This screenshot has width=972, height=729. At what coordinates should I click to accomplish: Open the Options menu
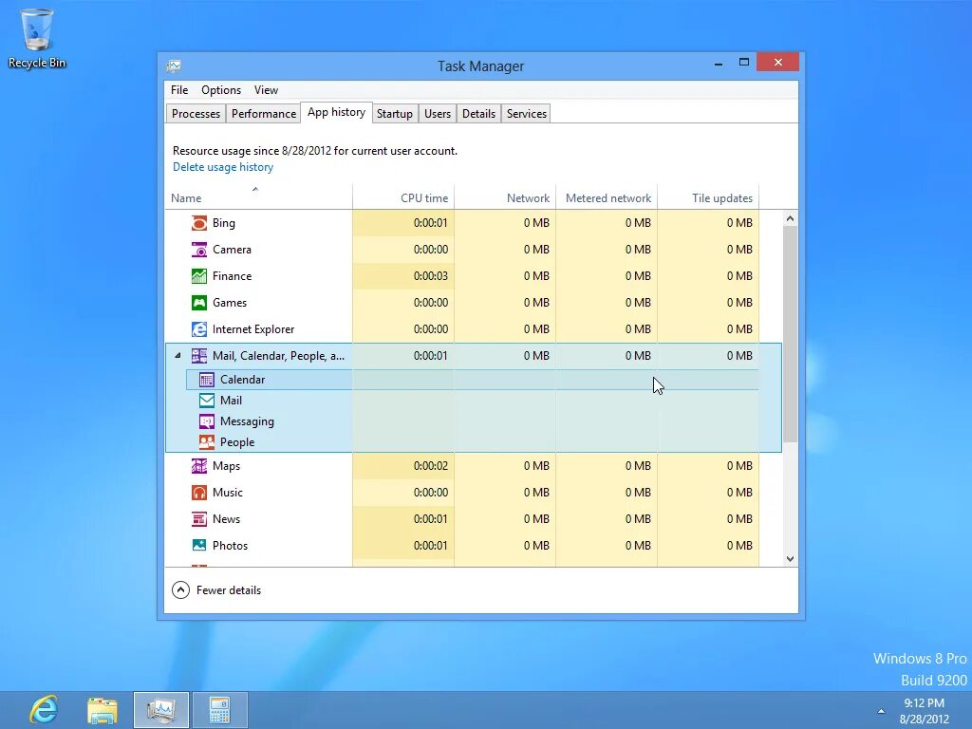click(220, 90)
